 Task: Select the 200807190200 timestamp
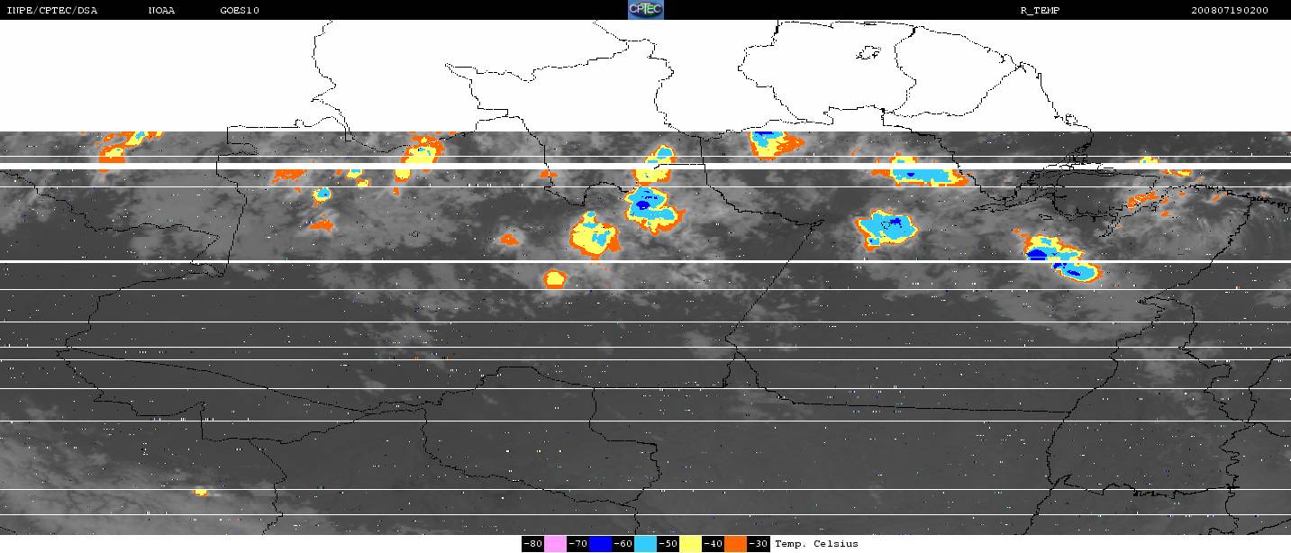point(1230,11)
